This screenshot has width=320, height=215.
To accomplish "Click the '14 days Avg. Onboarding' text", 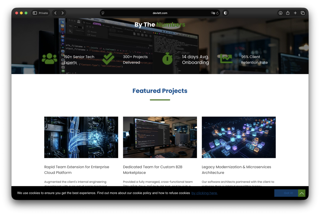I will 196,59.
